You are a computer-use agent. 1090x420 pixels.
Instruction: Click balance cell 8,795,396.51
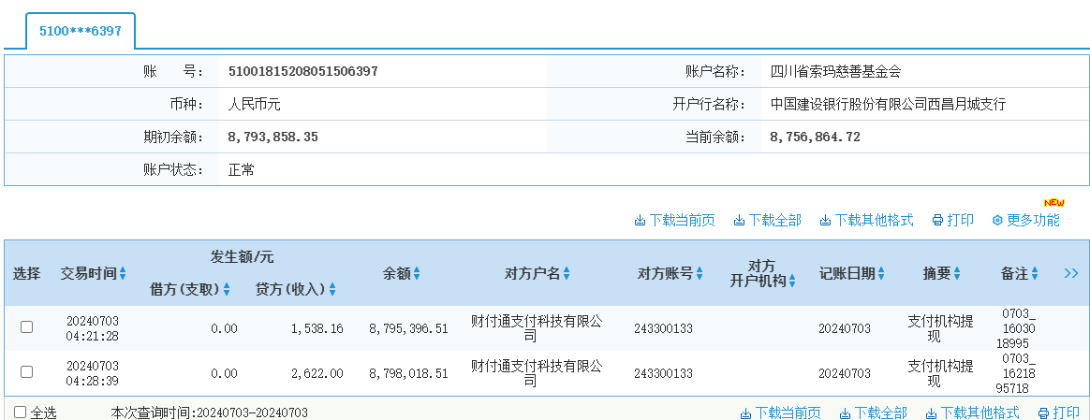click(408, 328)
